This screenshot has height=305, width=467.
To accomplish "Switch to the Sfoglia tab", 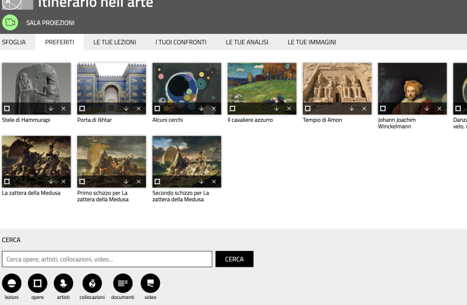I will click(14, 42).
